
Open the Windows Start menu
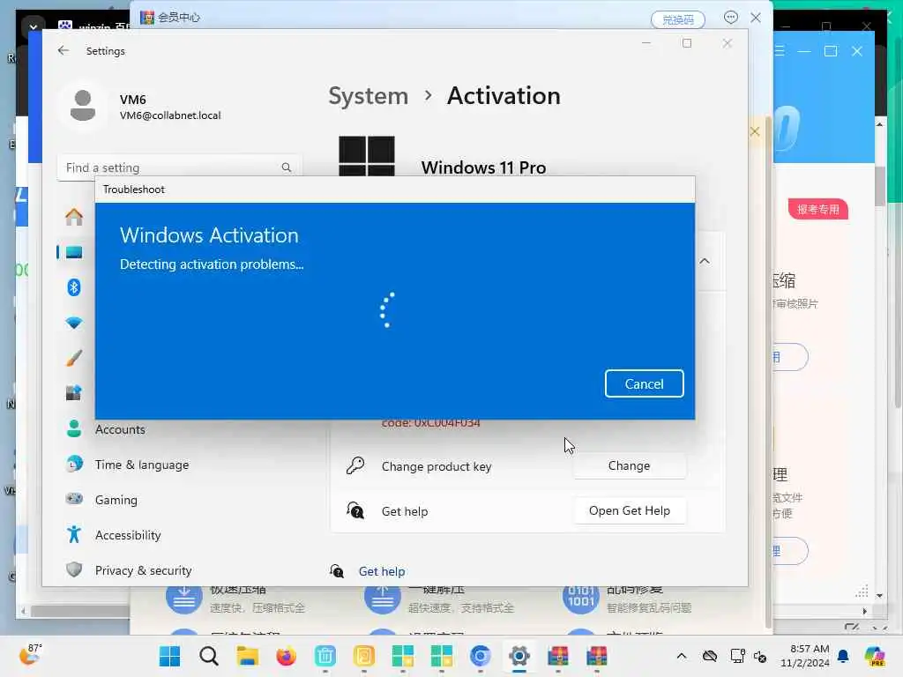point(169,656)
